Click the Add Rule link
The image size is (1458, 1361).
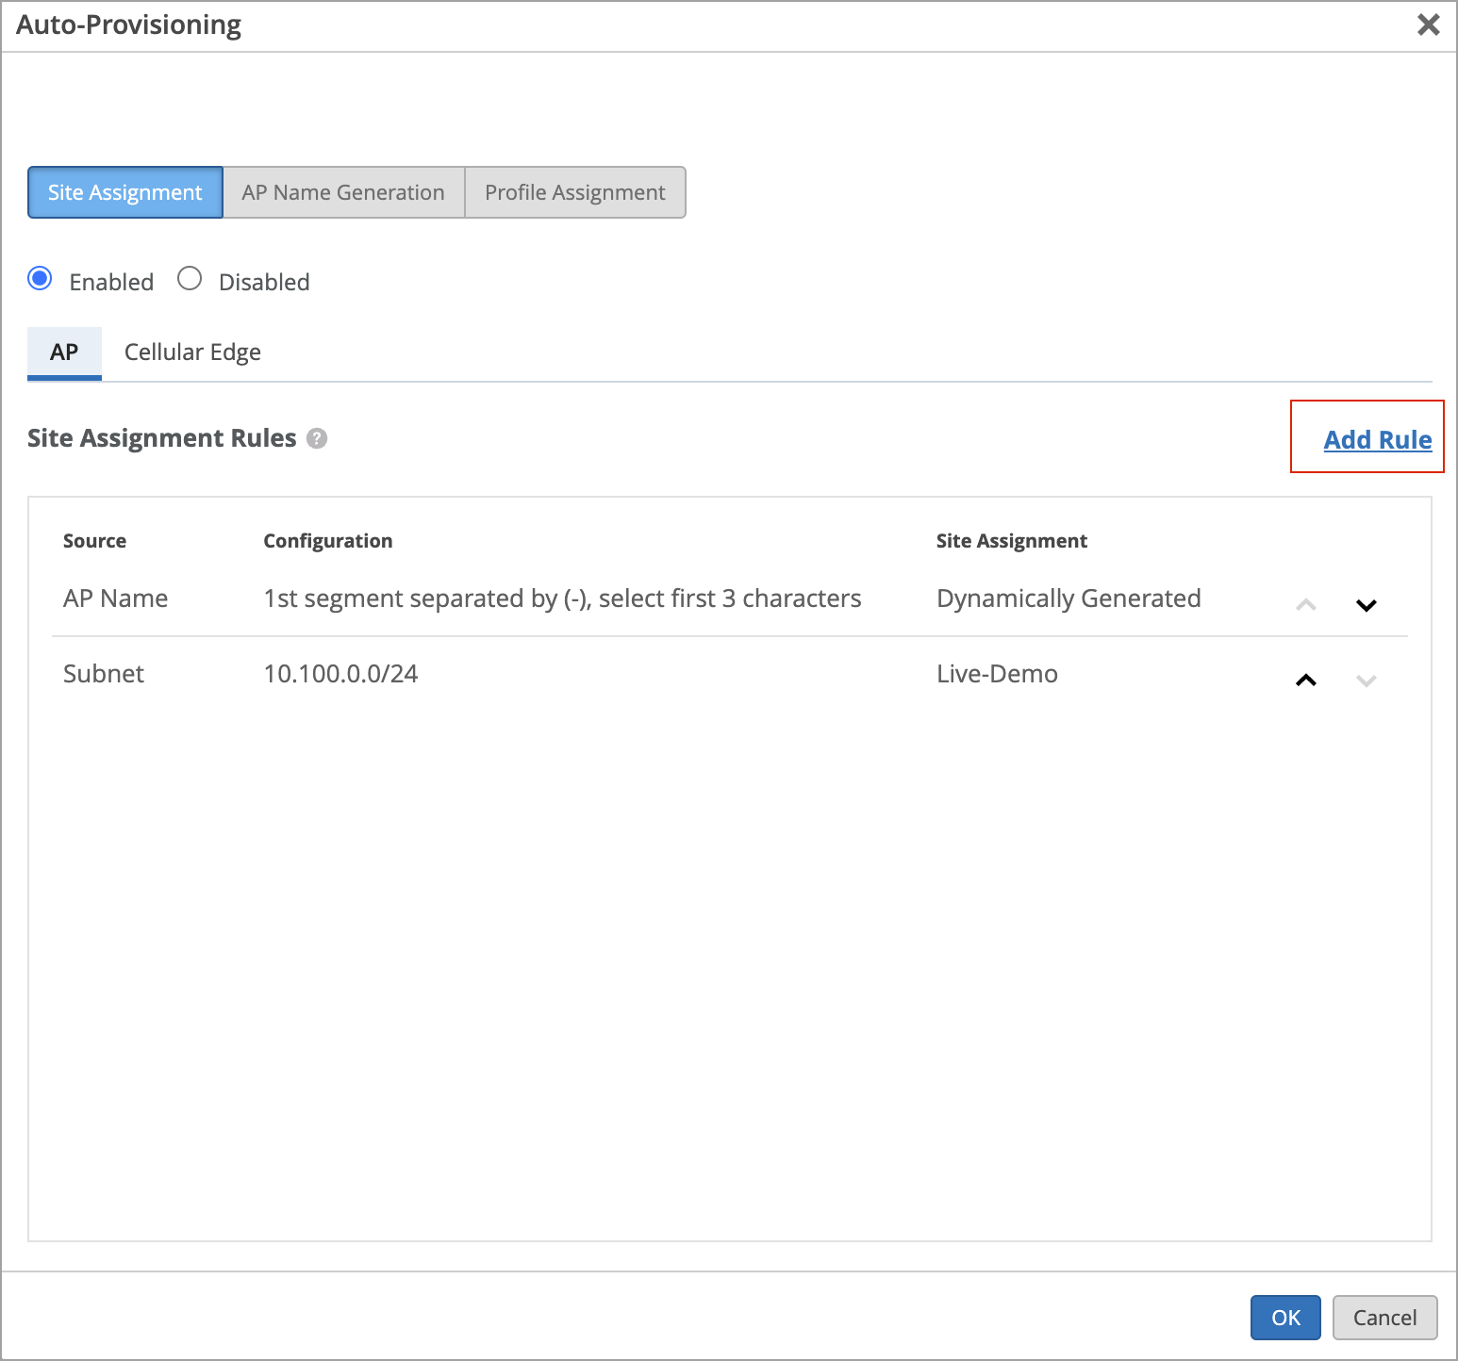coord(1377,440)
